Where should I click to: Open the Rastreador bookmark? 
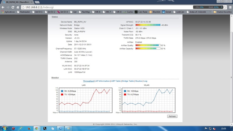24,12
